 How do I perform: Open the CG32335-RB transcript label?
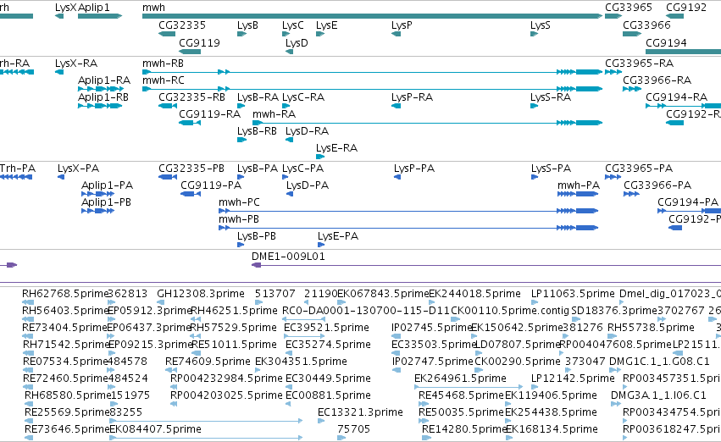[x=191, y=97]
